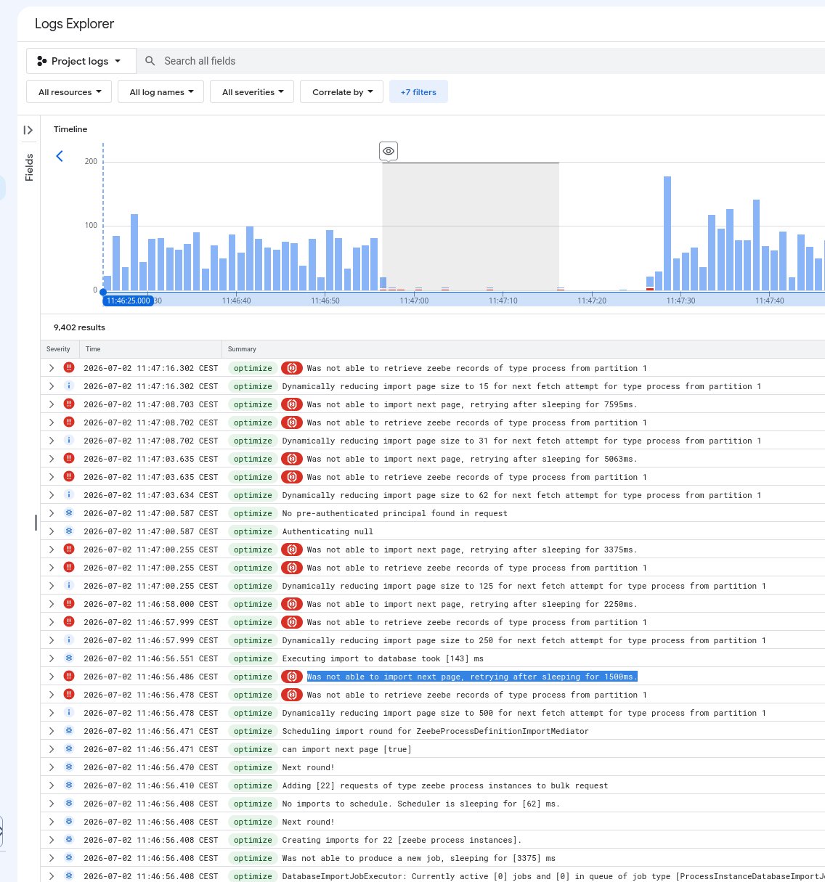The image size is (825, 882).
Task: Click debug severity icon on Authenticating null row
Action: coord(69,531)
